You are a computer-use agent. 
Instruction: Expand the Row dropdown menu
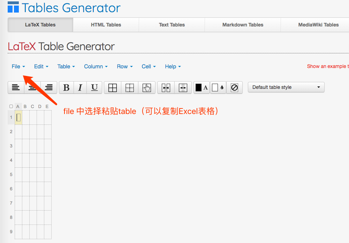click(x=125, y=66)
